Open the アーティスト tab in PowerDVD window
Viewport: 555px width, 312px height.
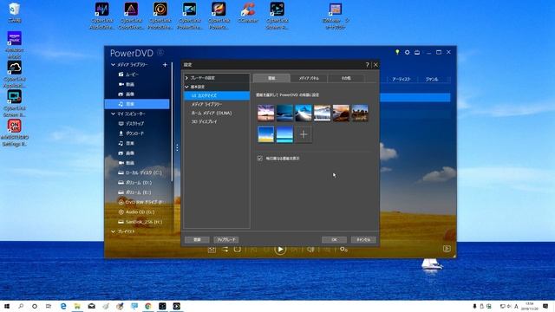point(402,79)
